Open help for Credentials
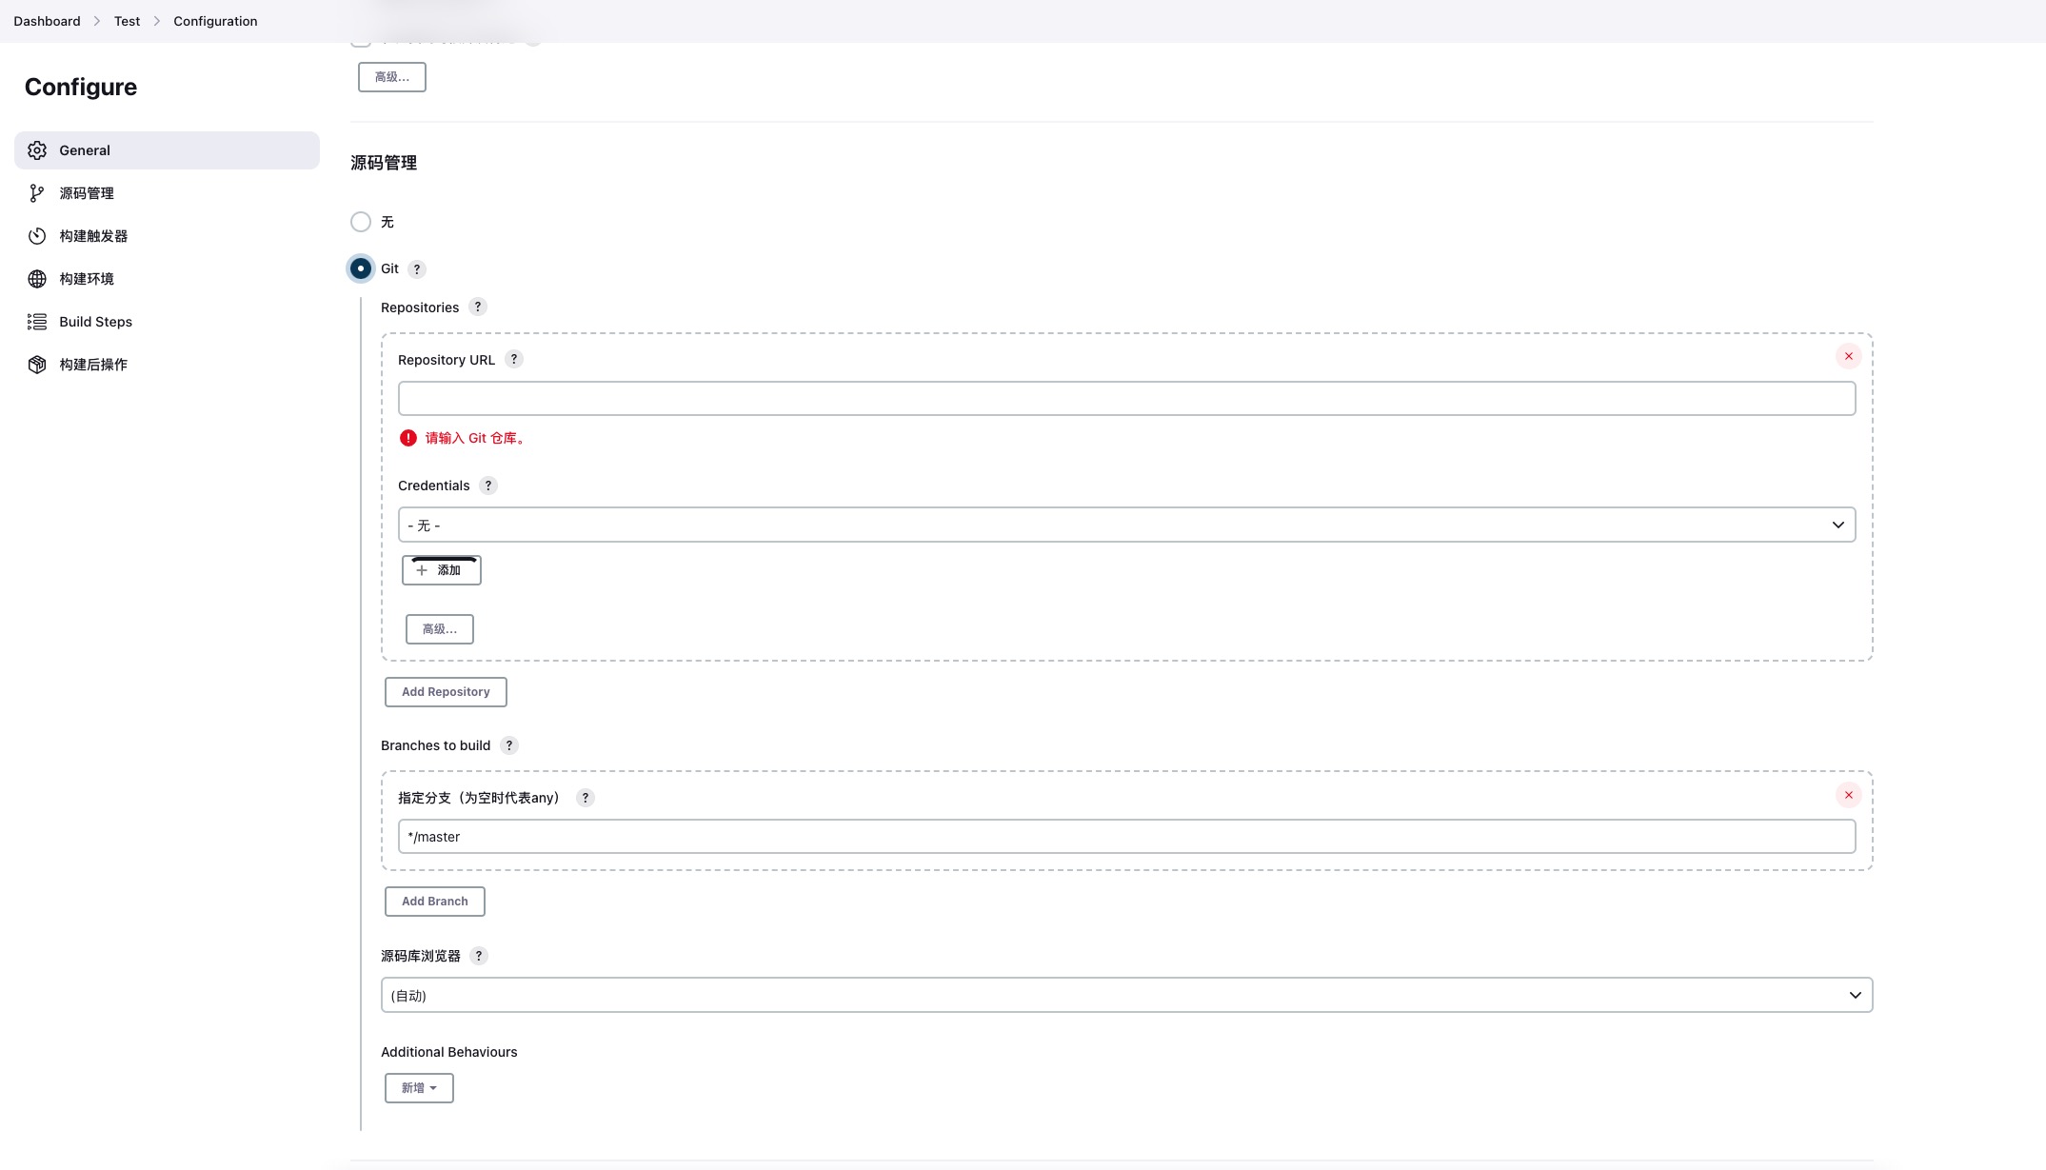2046x1170 pixels. coord(488,486)
